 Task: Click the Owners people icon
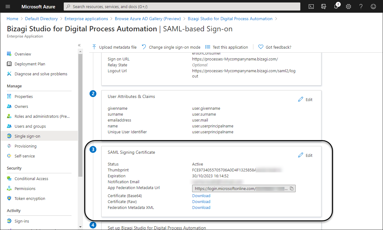tap(9, 106)
